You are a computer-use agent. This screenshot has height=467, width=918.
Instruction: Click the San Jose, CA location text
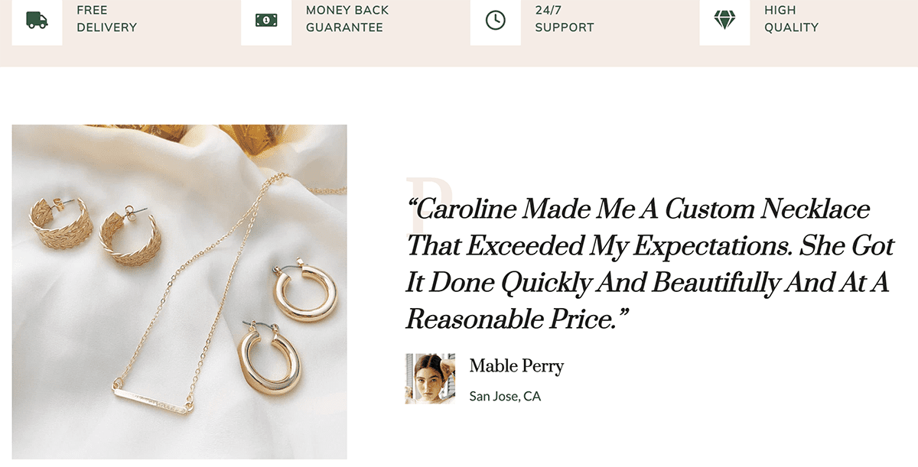(505, 397)
